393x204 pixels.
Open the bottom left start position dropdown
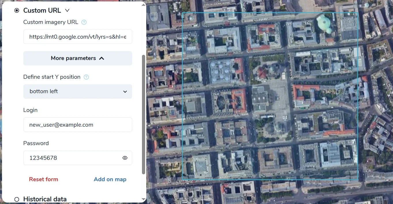point(78,91)
